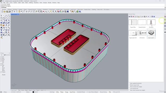Screen dimensions: 166x93
Task: Enable Show named view widget checkbox
Action: click(129, 87)
